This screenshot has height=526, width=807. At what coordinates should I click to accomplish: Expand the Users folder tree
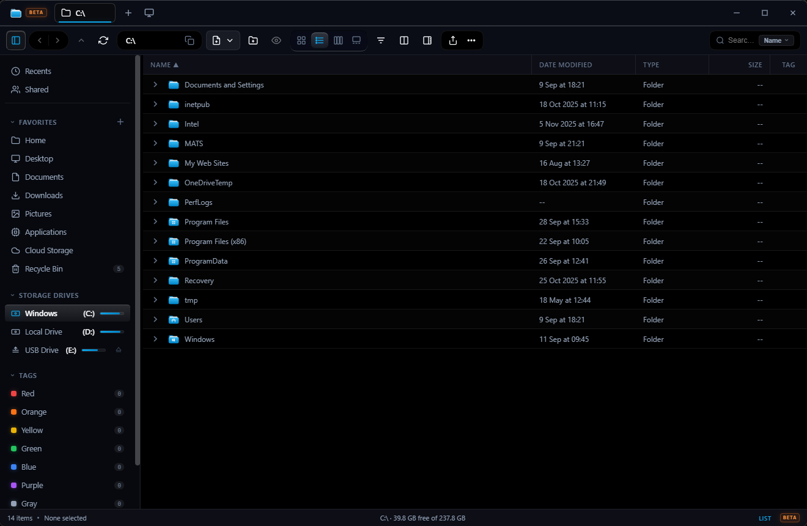155,319
